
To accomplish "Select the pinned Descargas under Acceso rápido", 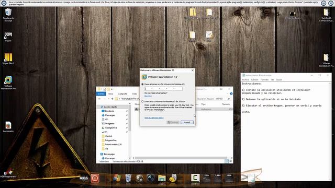I will click(110, 115).
